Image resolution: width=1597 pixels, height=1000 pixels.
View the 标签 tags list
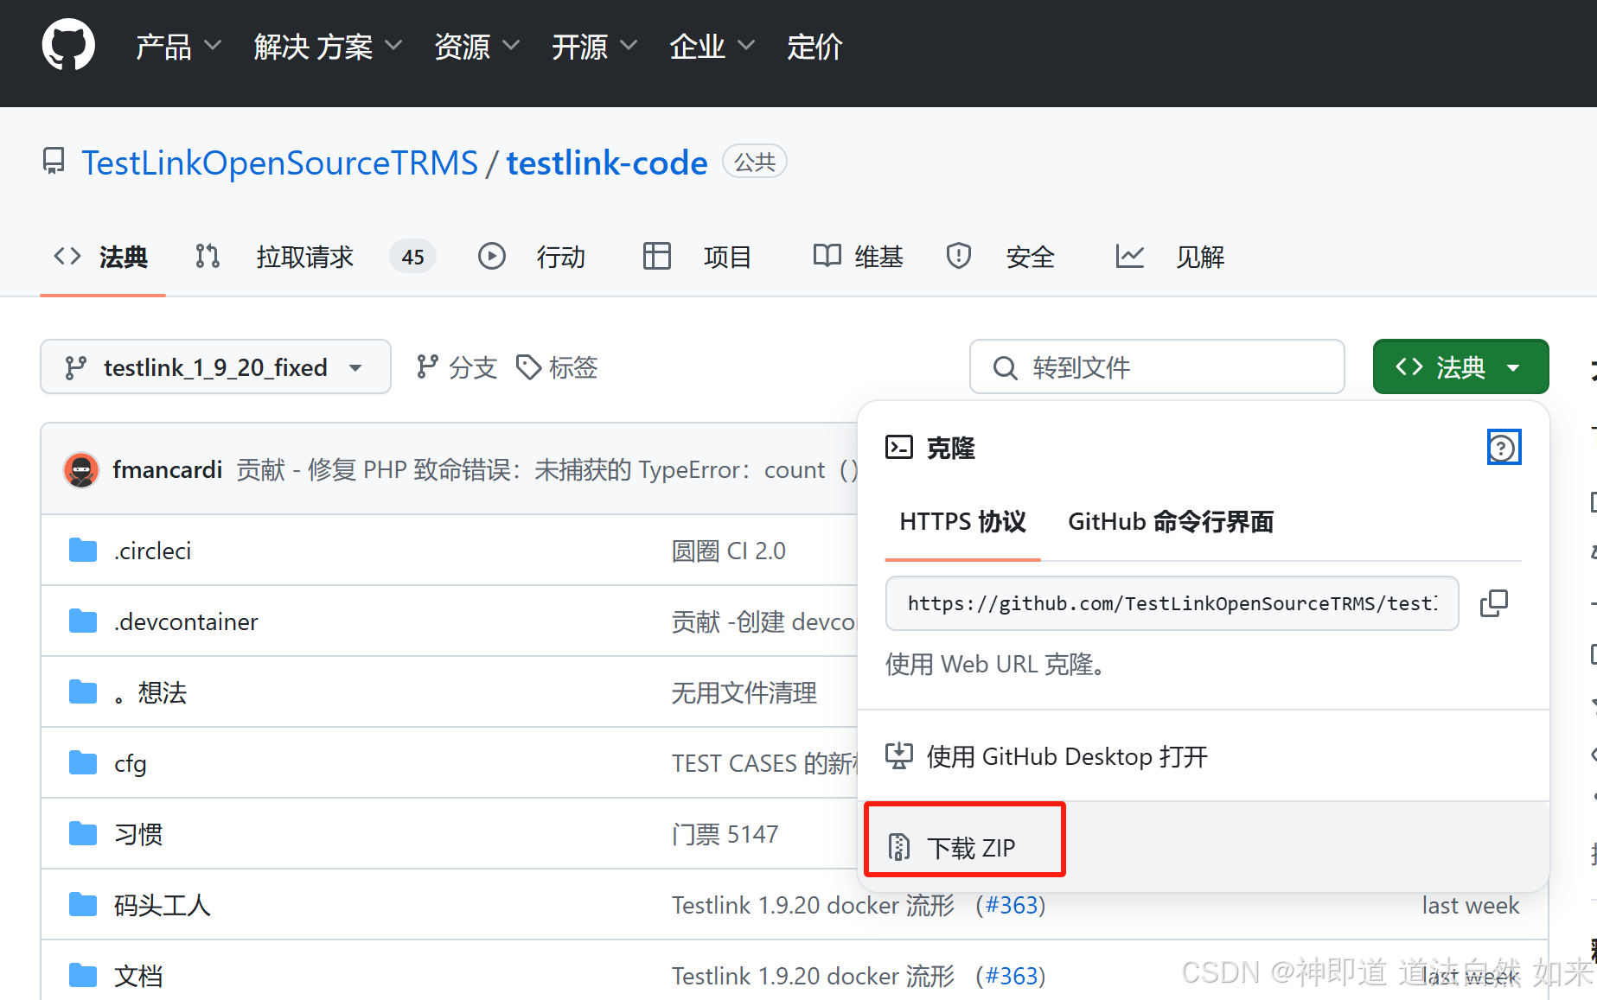pos(557,367)
